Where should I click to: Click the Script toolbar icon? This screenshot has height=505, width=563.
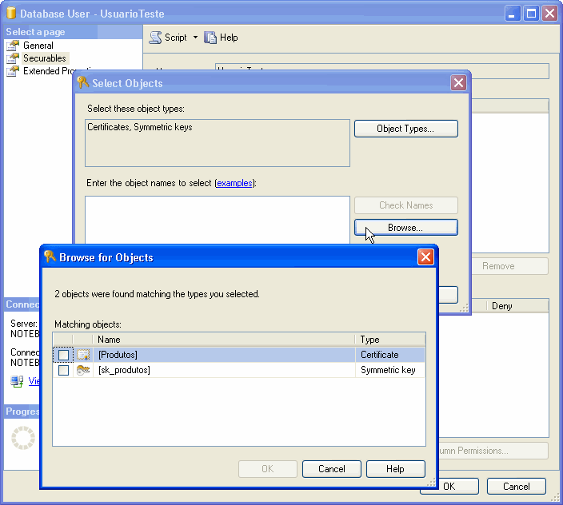click(x=156, y=38)
